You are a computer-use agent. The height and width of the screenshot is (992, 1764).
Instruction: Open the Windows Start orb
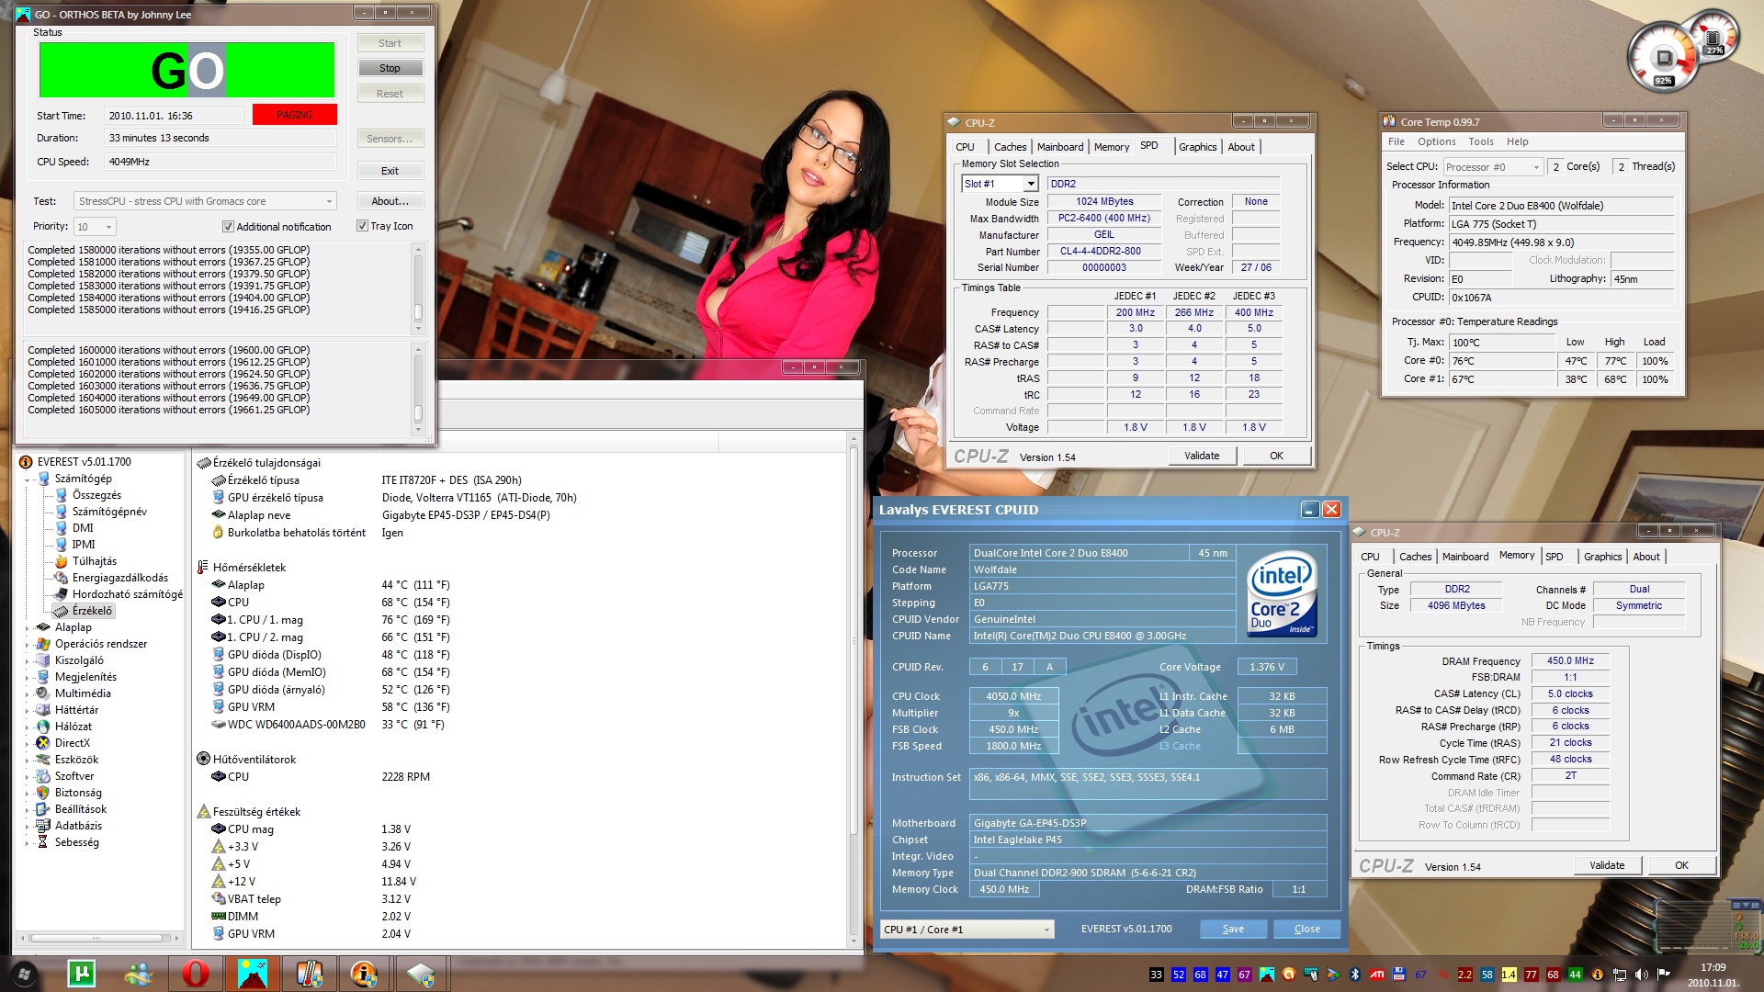[23, 974]
